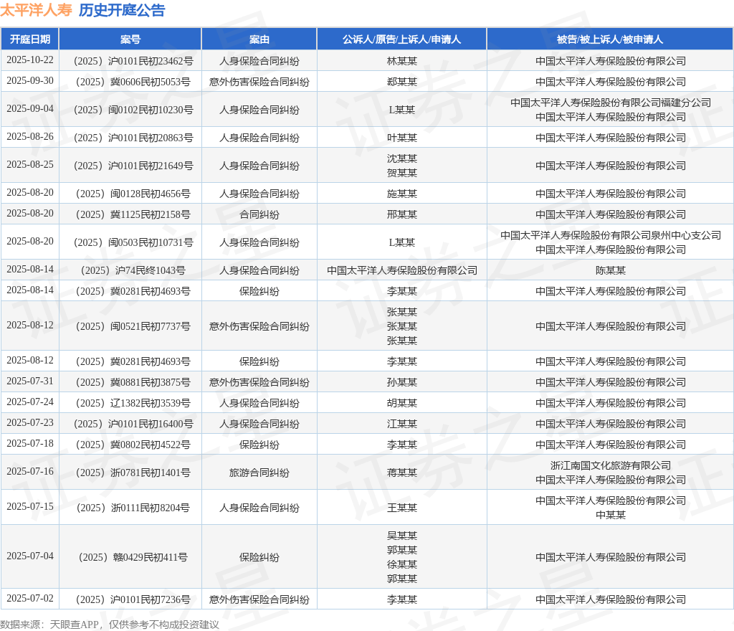The height and width of the screenshot is (631, 734).
Task: Click case number 沪0101民初23462号
Action: click(x=133, y=62)
